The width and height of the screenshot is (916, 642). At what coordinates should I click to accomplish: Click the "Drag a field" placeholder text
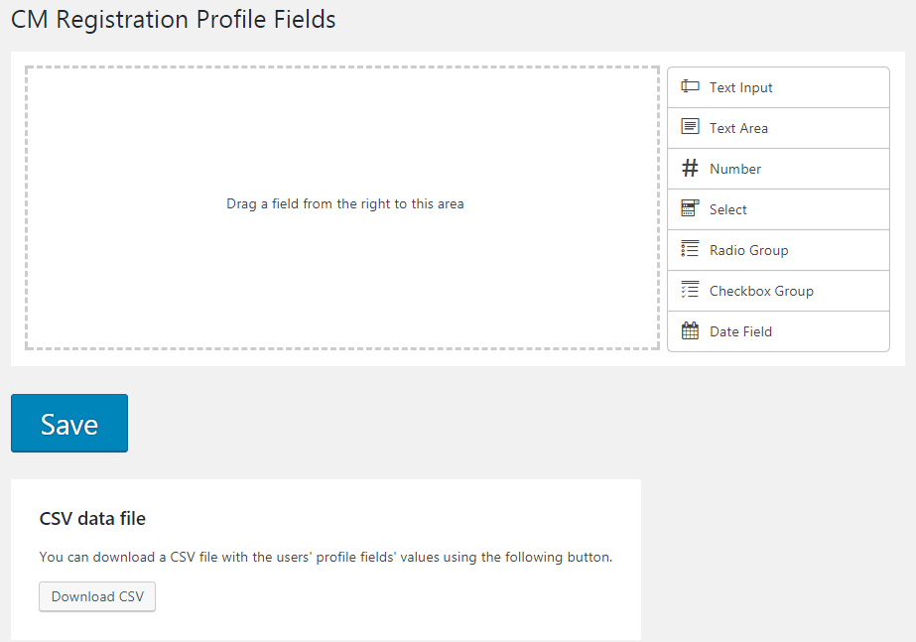click(x=344, y=204)
